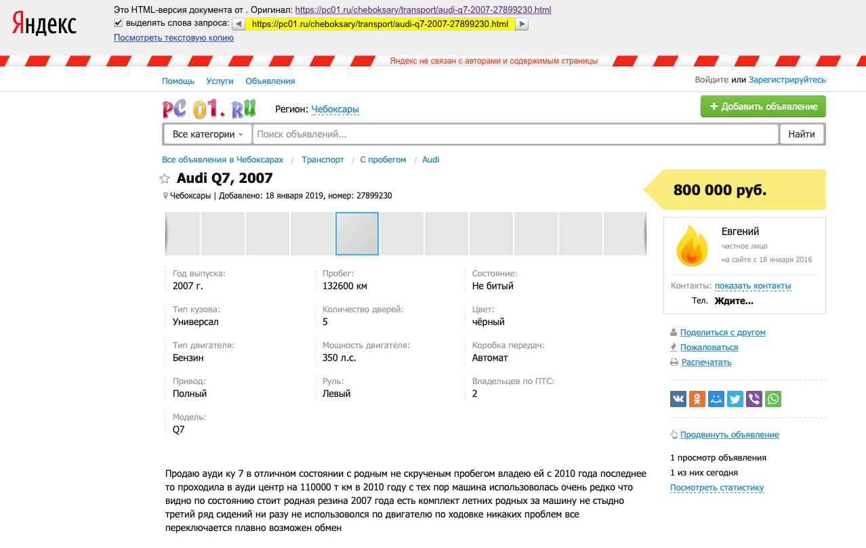The image size is (866, 548).
Task: Click the Пожаловаться link
Action: point(709,347)
